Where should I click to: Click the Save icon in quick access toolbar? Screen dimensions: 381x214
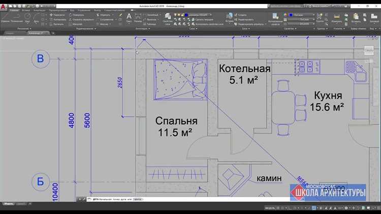(19, 6)
